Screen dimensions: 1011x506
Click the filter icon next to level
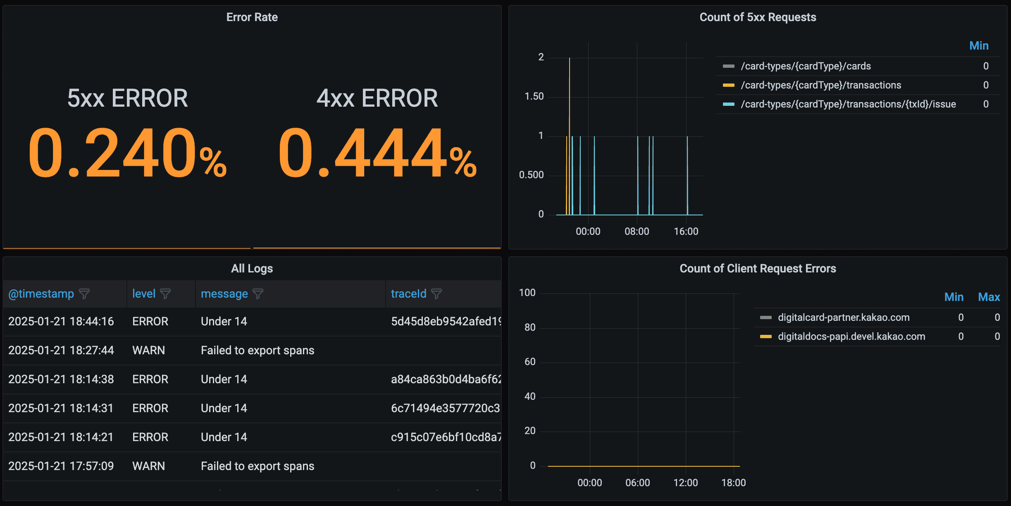point(165,294)
